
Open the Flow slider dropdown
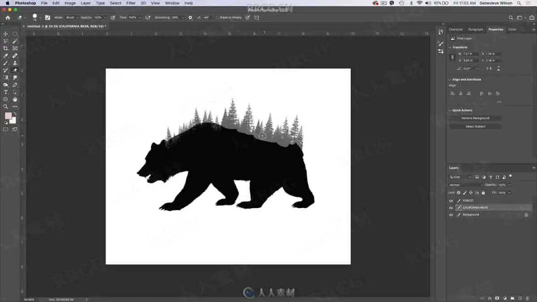139,17
